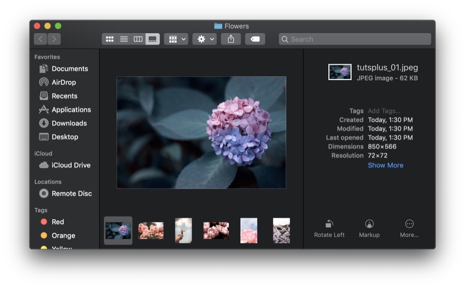Select the hand holding flower thumbnail
The width and height of the screenshot is (465, 288).
point(184,231)
